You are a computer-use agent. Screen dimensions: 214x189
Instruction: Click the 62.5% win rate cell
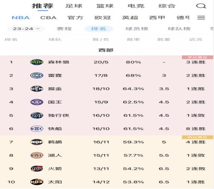click(134, 102)
